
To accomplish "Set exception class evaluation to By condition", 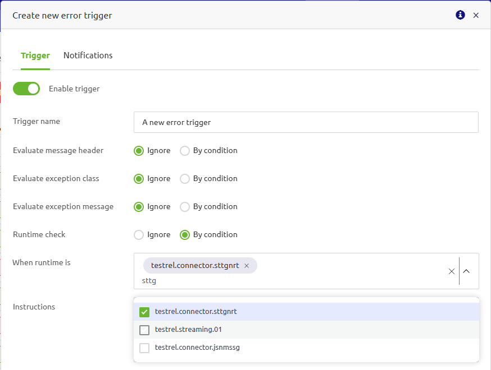I will (185, 179).
